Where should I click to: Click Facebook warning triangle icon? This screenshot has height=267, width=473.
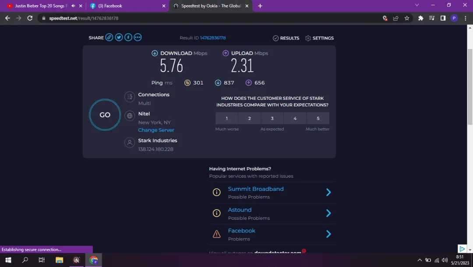pyautogui.click(x=217, y=234)
